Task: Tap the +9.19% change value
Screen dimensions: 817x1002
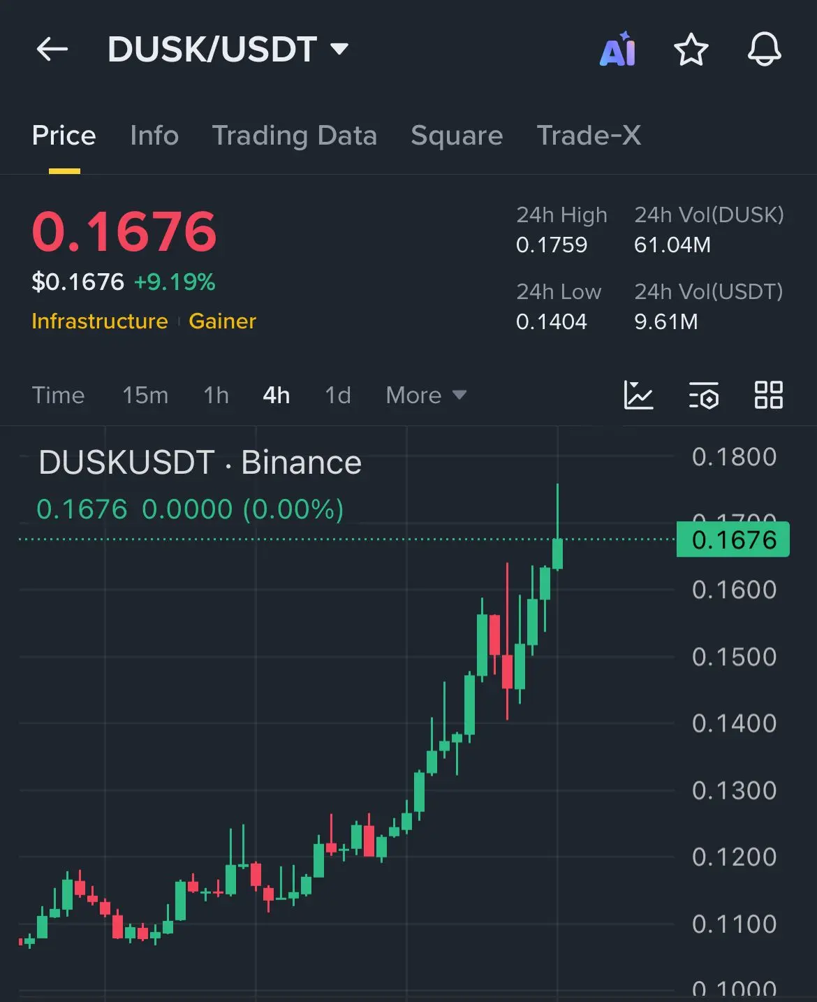Action: [175, 282]
